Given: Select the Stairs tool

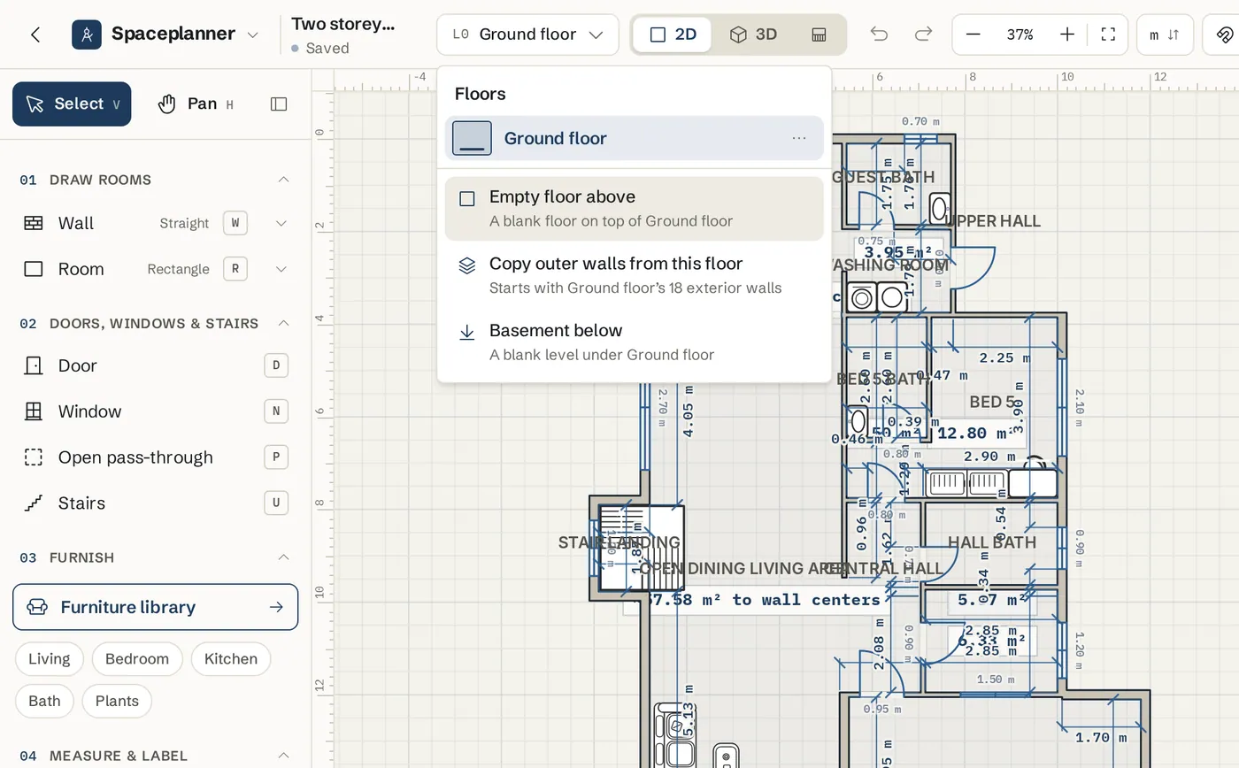Looking at the screenshot, I should coord(155,503).
